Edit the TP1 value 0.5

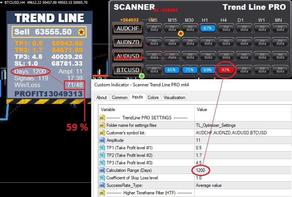243,148
